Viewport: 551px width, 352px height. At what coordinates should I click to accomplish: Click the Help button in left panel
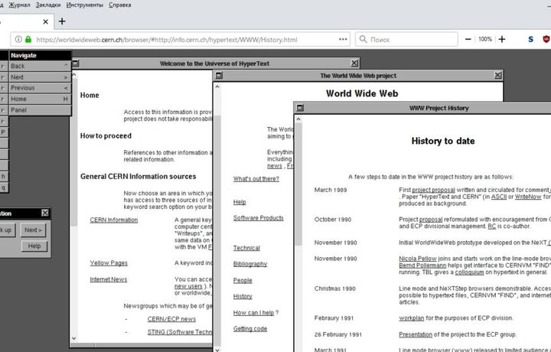[x=34, y=246]
